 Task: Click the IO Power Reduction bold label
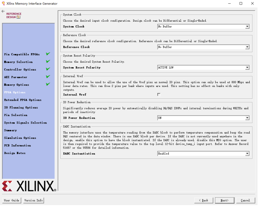(79, 118)
